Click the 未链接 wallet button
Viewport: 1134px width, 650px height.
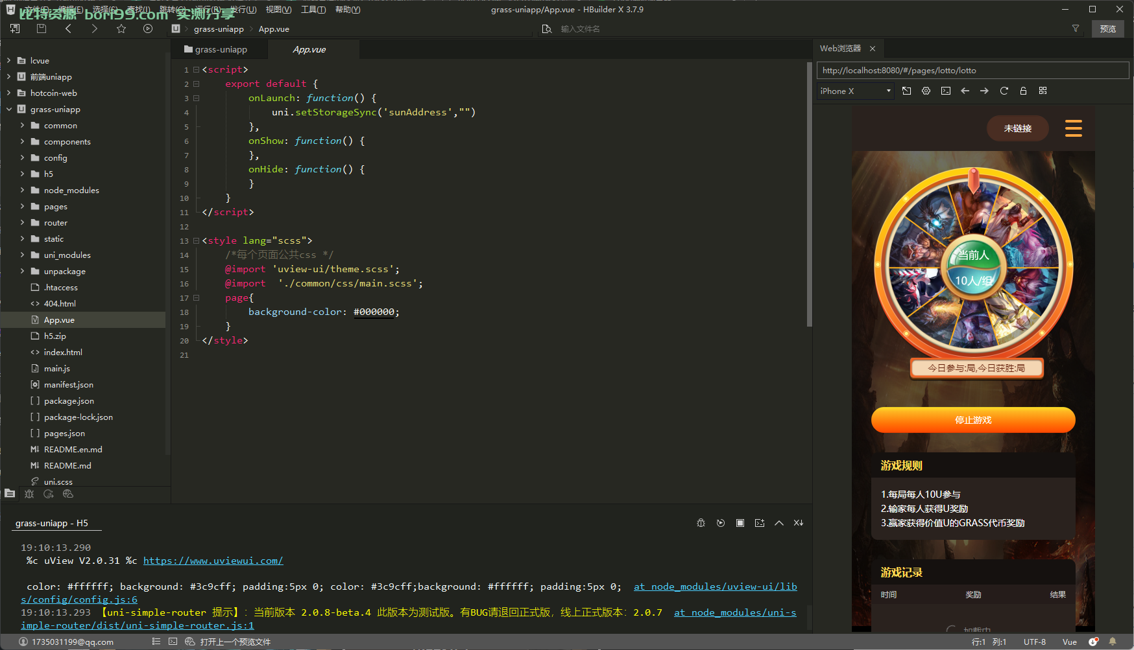[1018, 128]
